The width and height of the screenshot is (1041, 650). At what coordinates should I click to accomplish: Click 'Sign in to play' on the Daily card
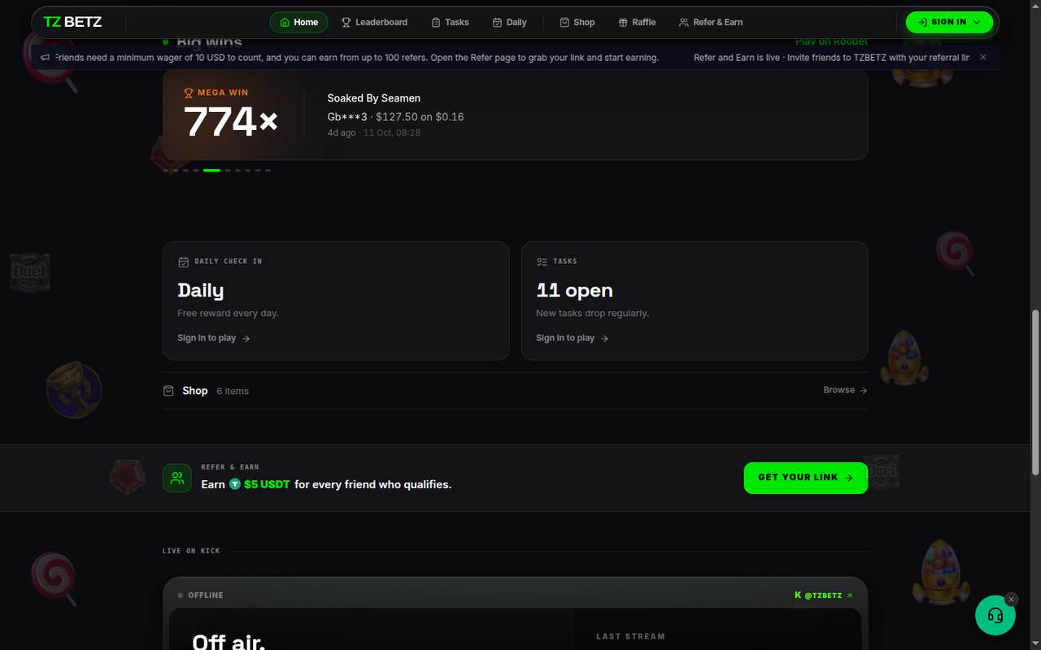[x=214, y=338]
